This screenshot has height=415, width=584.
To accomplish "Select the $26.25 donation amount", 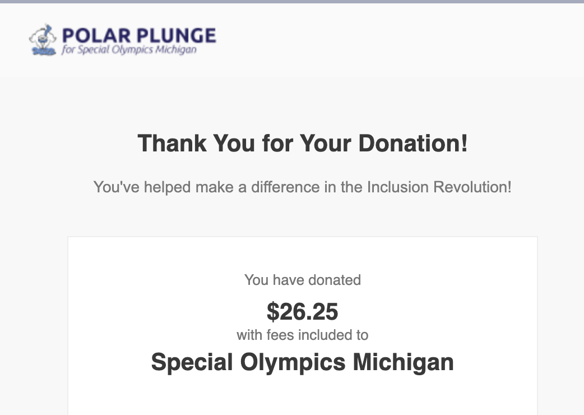I will pos(302,312).
